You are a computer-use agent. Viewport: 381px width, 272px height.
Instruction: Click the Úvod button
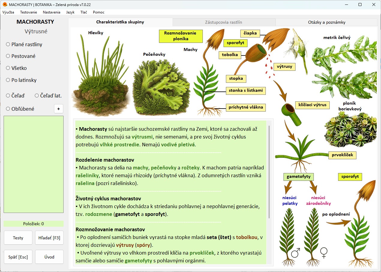[x=49, y=257]
